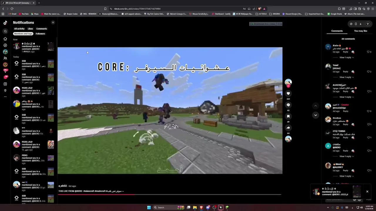
Task: Filter notifications by Followers
Action: point(40,34)
